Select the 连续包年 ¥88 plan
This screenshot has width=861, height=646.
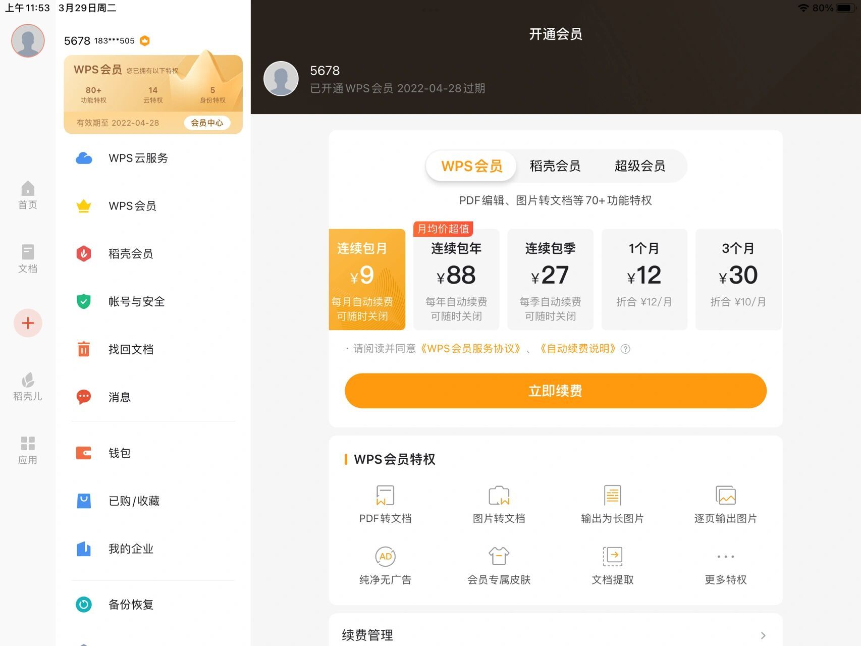coord(456,279)
